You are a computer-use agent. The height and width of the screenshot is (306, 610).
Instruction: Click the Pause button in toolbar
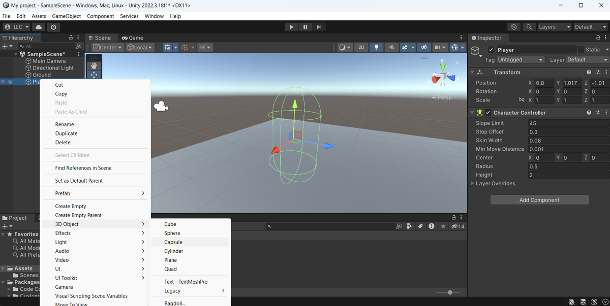coord(305,27)
